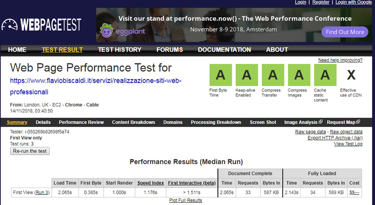The width and height of the screenshot is (375, 205).
Task: Open the Run 3 link in First View row
Action: [42, 192]
